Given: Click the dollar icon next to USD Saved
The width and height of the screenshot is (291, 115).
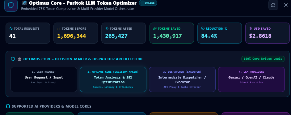Looking at the screenshot, I should (x=251, y=29).
